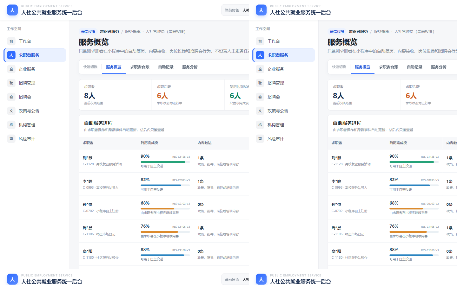The width and height of the screenshot is (457, 285).
Task: Switch to 服务分析 tab in left copy
Action: [x=190, y=67]
